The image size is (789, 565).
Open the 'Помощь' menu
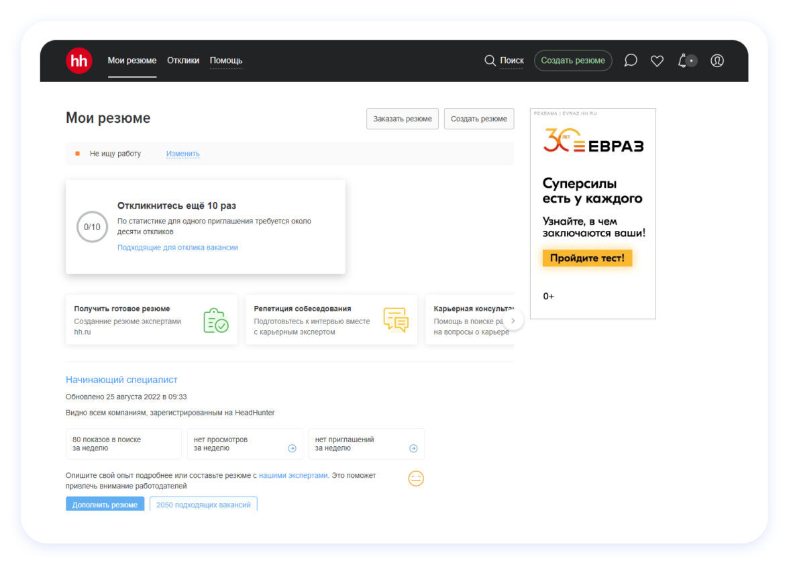(x=226, y=60)
